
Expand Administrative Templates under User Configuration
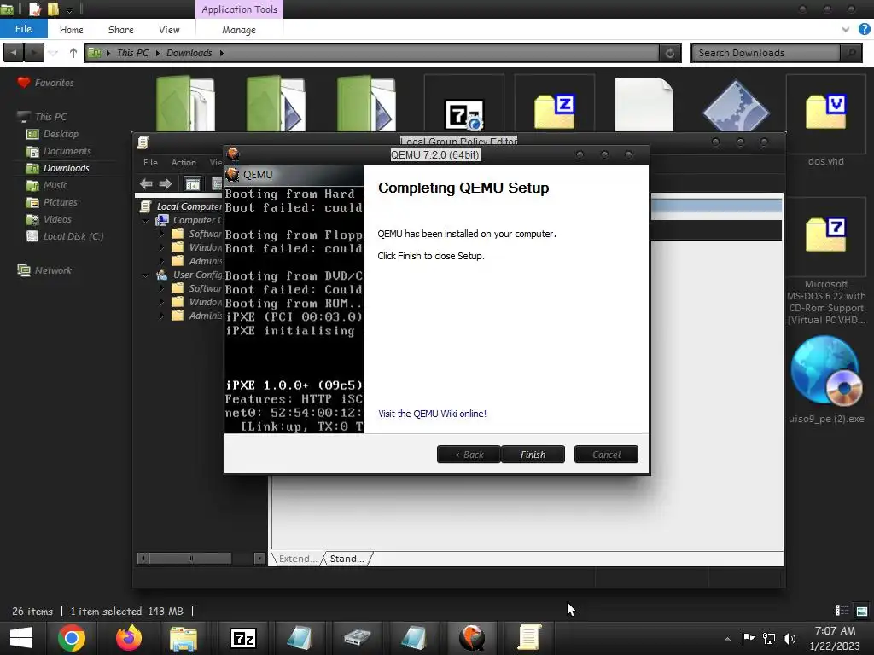[x=161, y=316]
